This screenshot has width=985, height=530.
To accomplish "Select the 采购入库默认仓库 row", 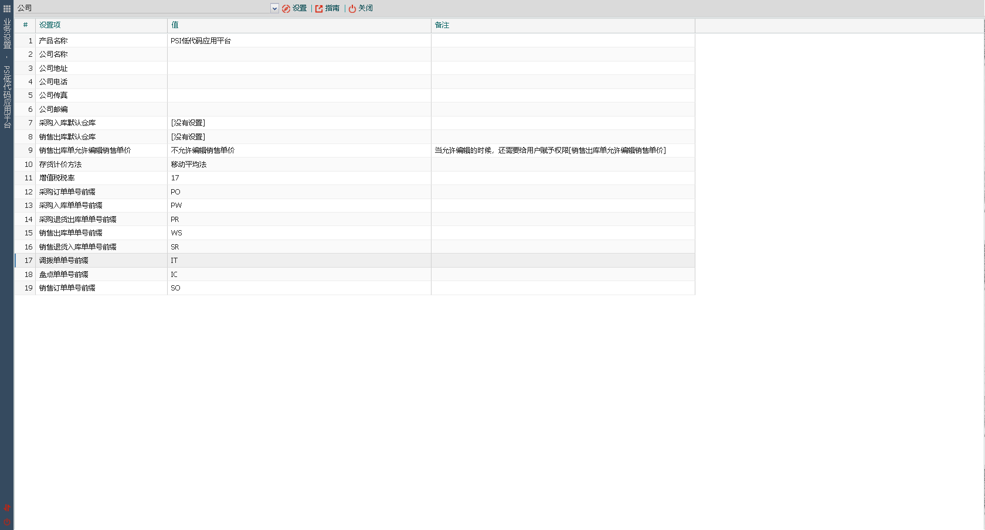I will 67,123.
